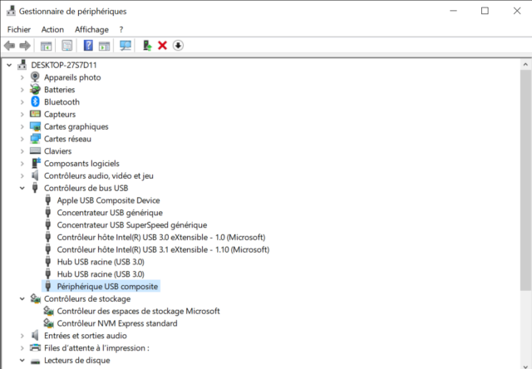Viewport: 532px width, 369px height.
Task: Click the vertical scrollbar up arrow
Action: coord(525,64)
